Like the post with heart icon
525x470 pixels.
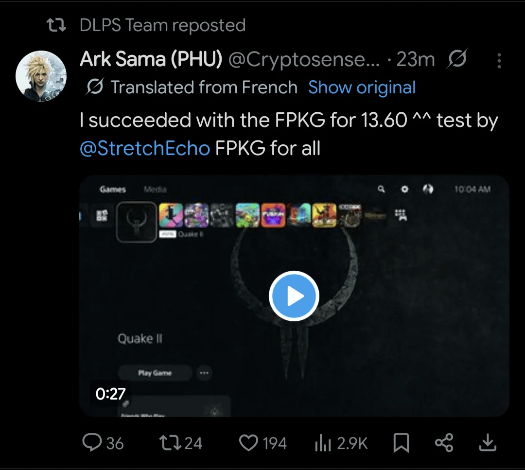pos(248,443)
